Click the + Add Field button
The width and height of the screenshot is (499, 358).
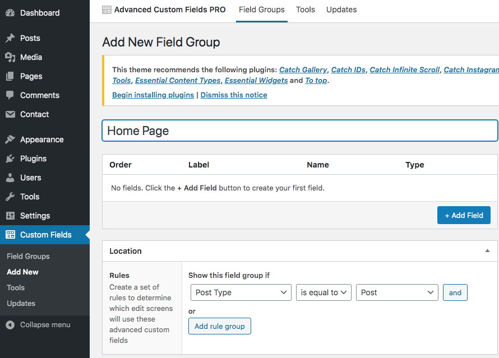click(464, 215)
